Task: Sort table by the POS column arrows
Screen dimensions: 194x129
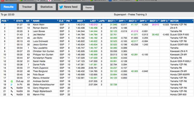Action: pyautogui.click(x=8, y=21)
